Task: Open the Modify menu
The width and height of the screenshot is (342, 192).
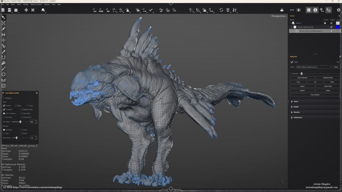Action: pos(26,4)
